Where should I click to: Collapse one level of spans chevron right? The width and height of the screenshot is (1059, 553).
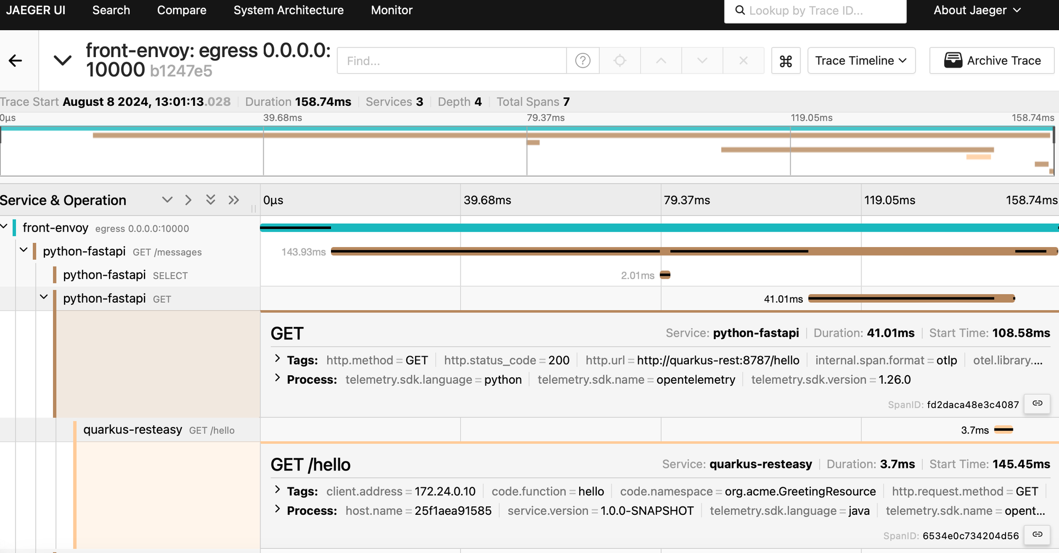(189, 200)
